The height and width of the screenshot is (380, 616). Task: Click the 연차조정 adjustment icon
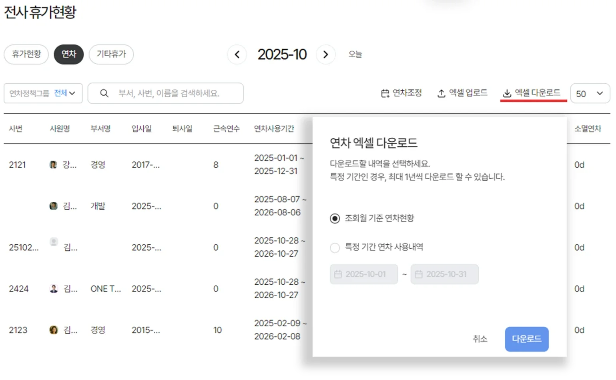click(x=385, y=93)
